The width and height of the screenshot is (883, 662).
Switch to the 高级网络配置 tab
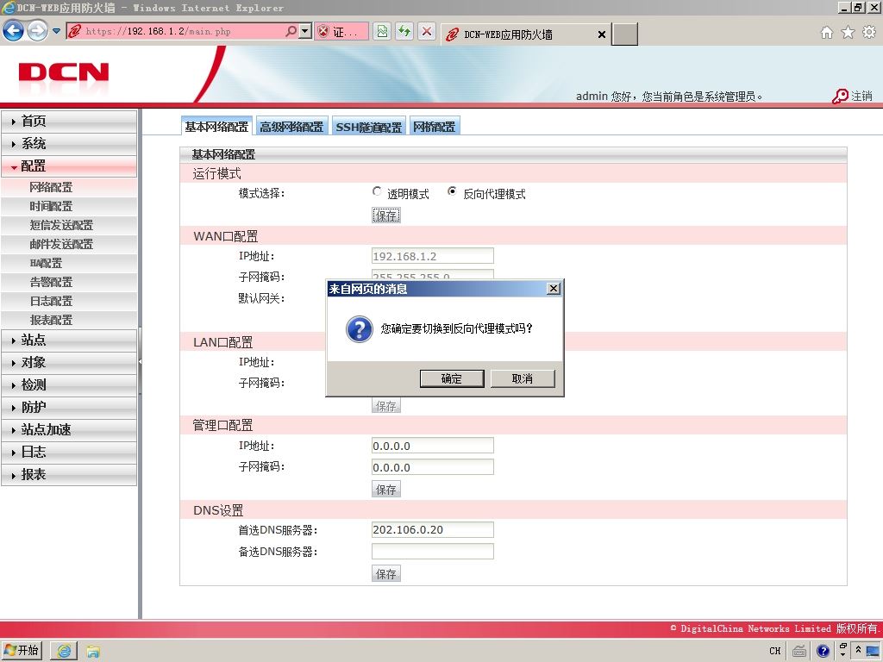[291, 127]
